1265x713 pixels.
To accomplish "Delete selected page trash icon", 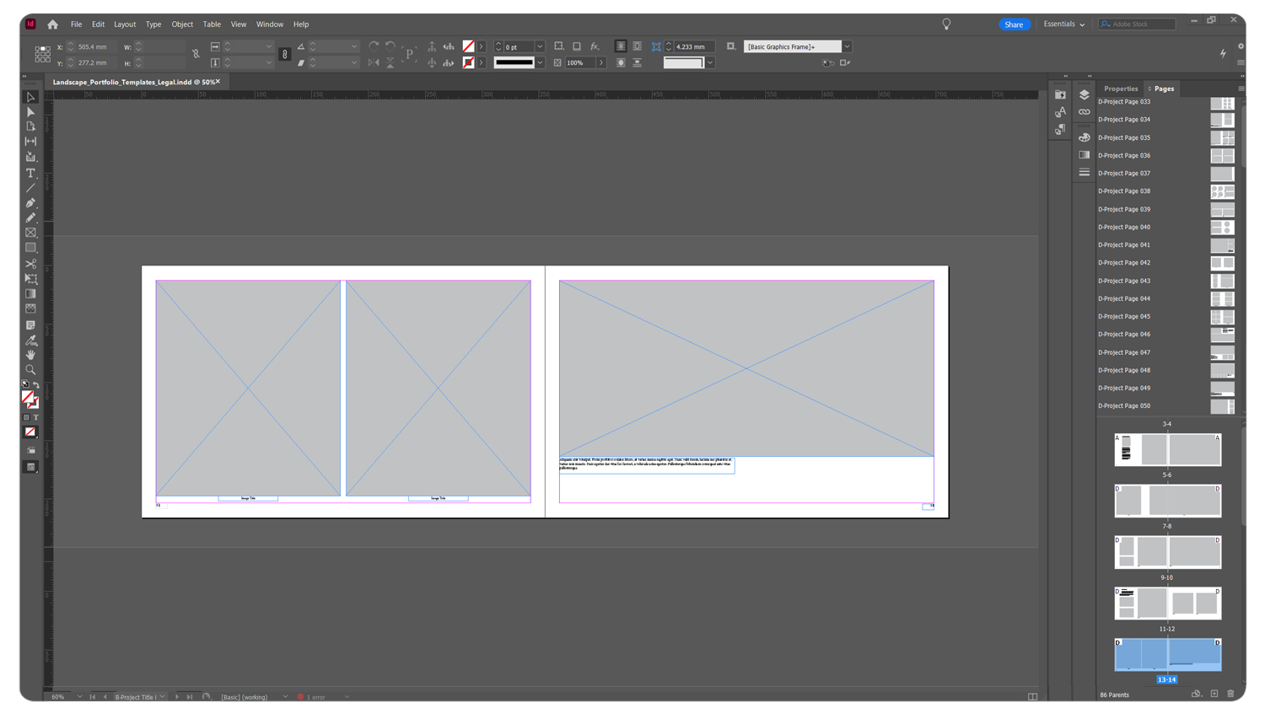I will point(1231,694).
